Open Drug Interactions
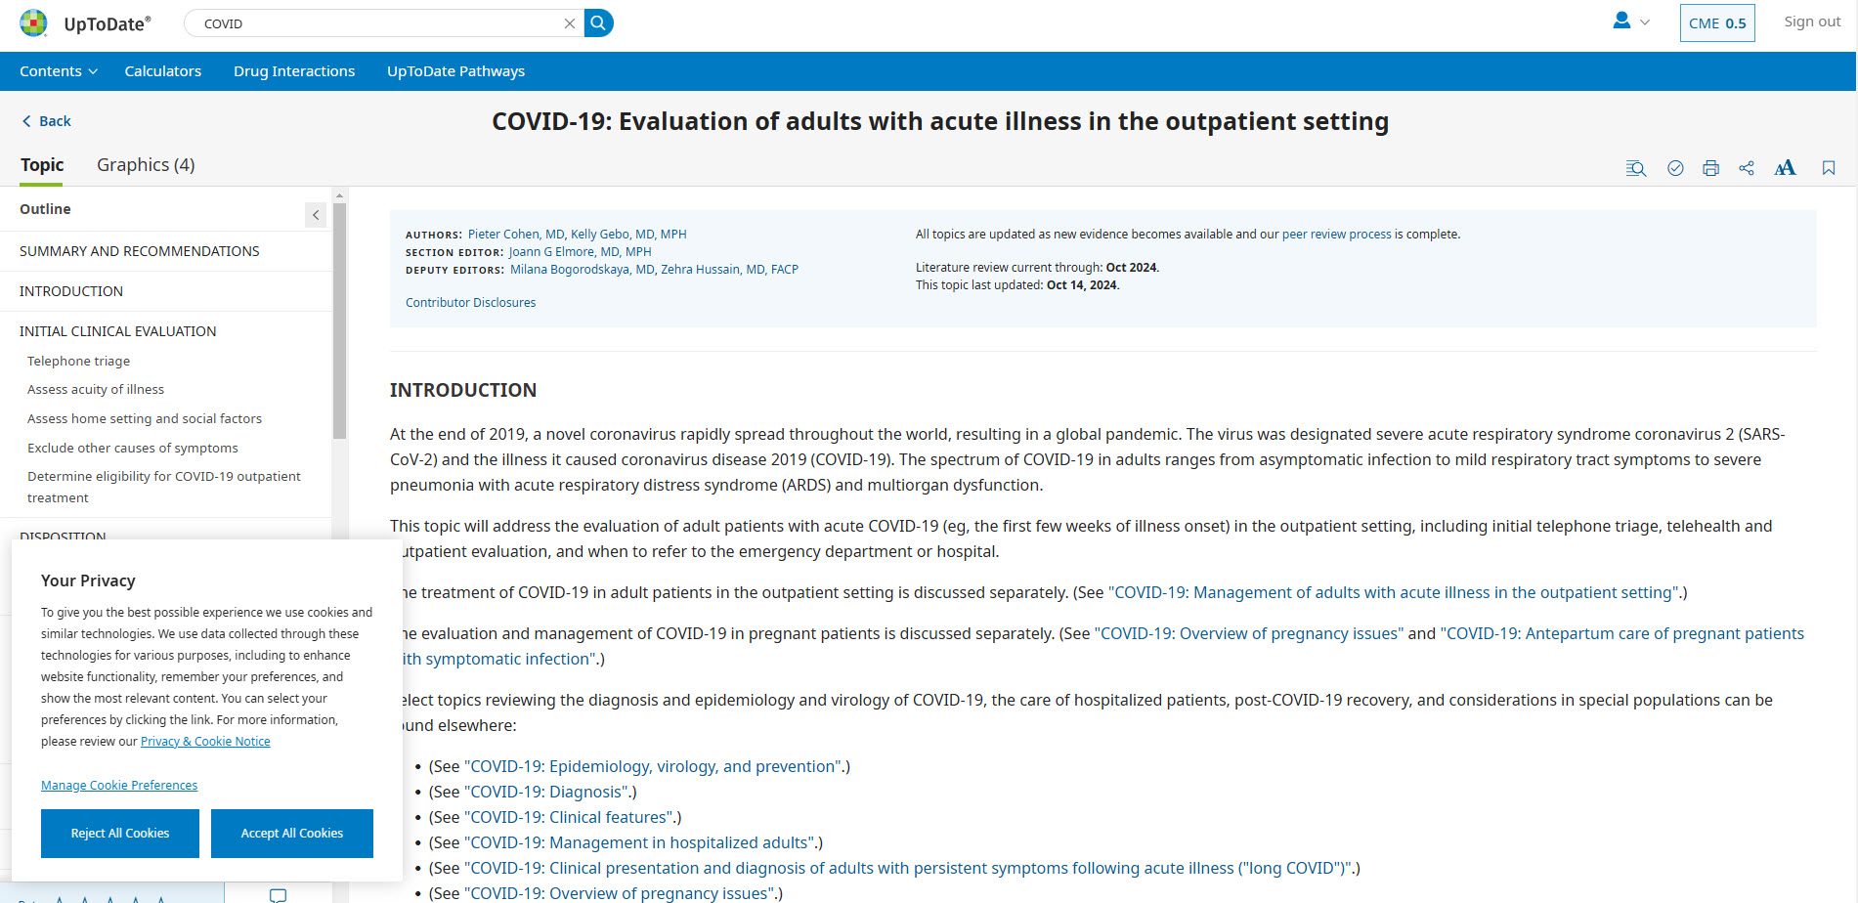1858x903 pixels. (294, 71)
